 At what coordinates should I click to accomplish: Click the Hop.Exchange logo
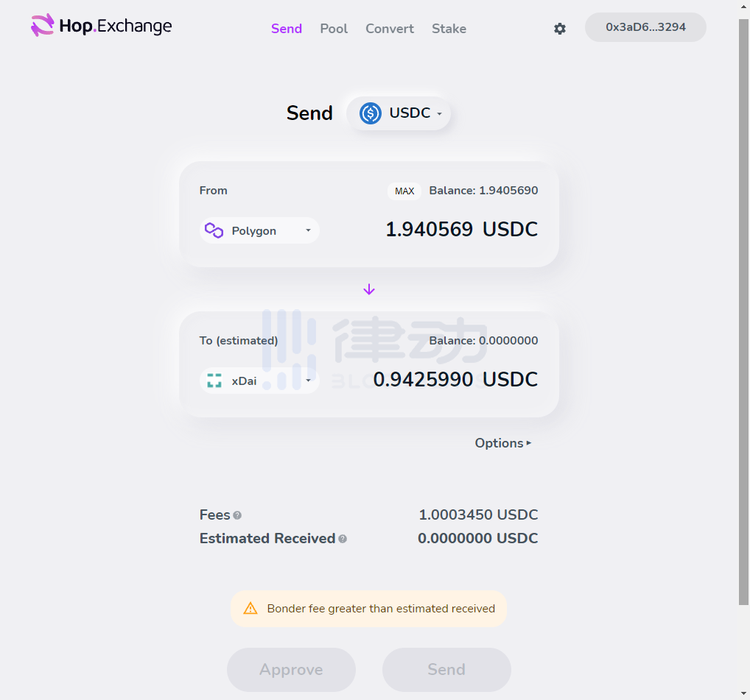click(x=101, y=26)
